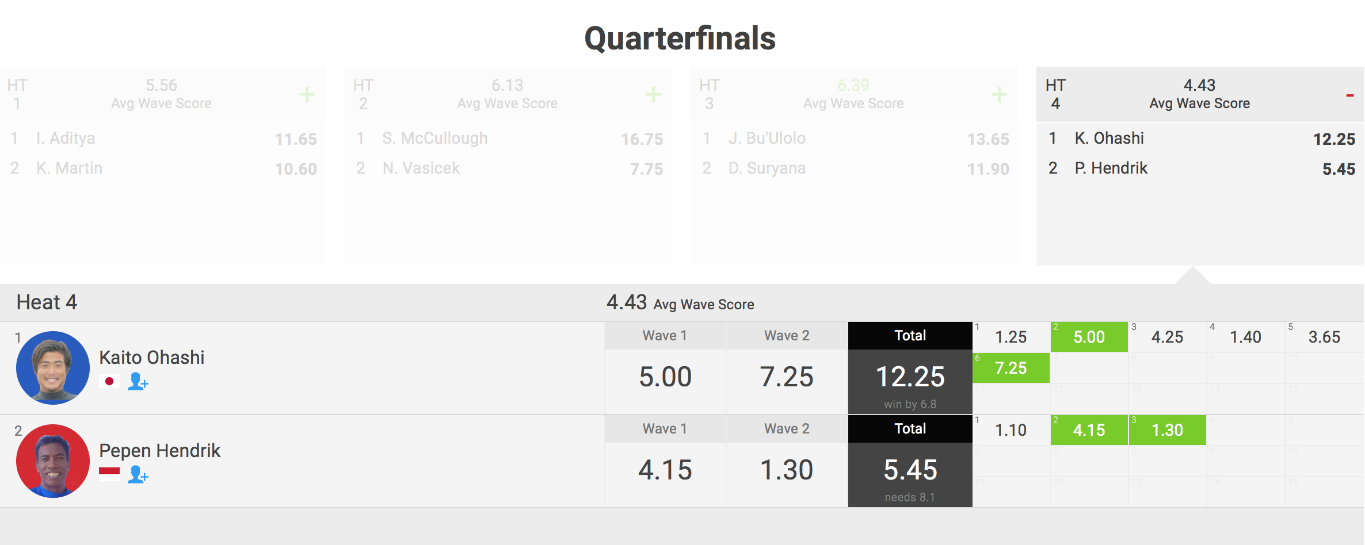The width and height of the screenshot is (1365, 545).
Task: Click Ohashi's 12.25 Total box
Action: 910,378
